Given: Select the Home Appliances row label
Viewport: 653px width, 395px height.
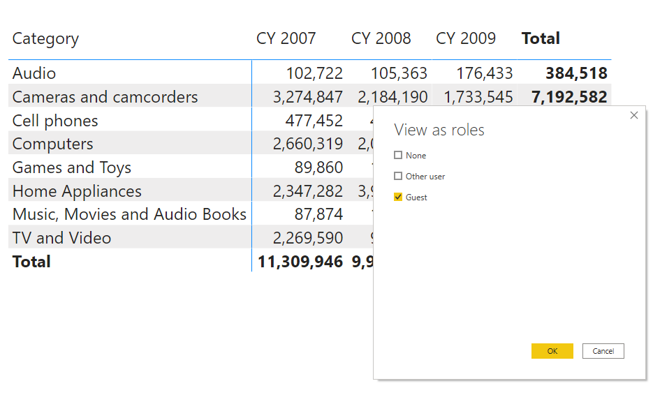Looking at the screenshot, I should [x=77, y=191].
